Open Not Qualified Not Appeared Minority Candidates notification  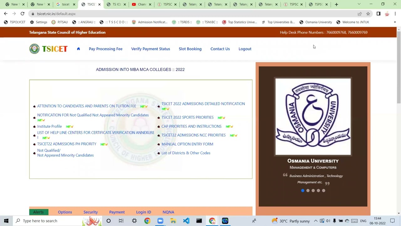tap(93, 115)
